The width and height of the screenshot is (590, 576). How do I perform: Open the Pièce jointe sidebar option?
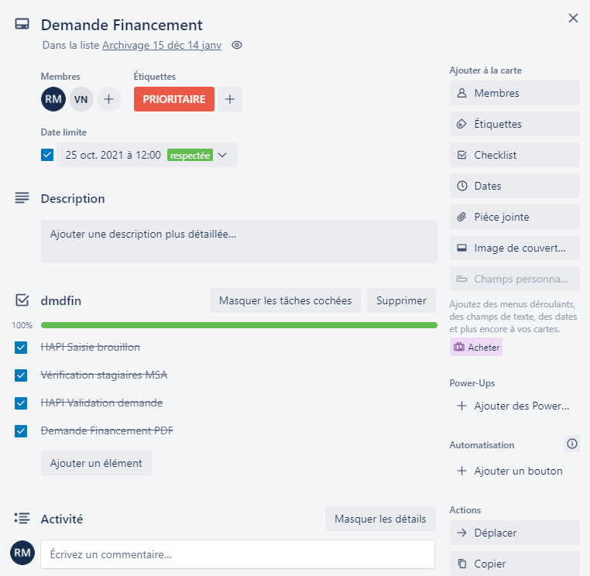pyautogui.click(x=514, y=217)
